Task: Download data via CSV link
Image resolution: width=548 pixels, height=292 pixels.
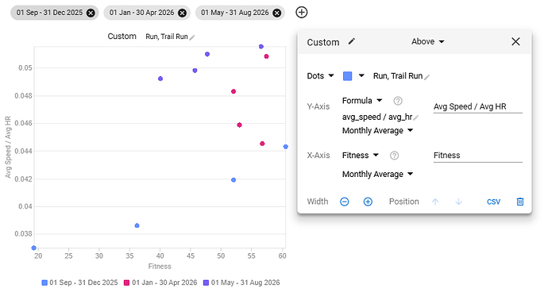Action: (493, 202)
